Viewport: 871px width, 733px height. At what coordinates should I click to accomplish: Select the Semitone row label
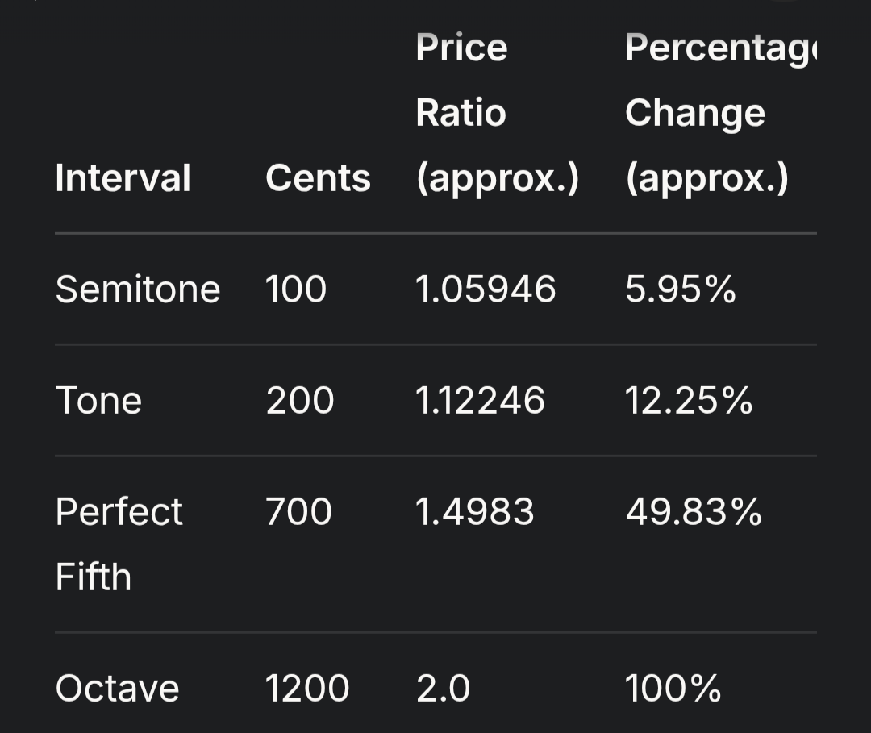pyautogui.click(x=138, y=289)
